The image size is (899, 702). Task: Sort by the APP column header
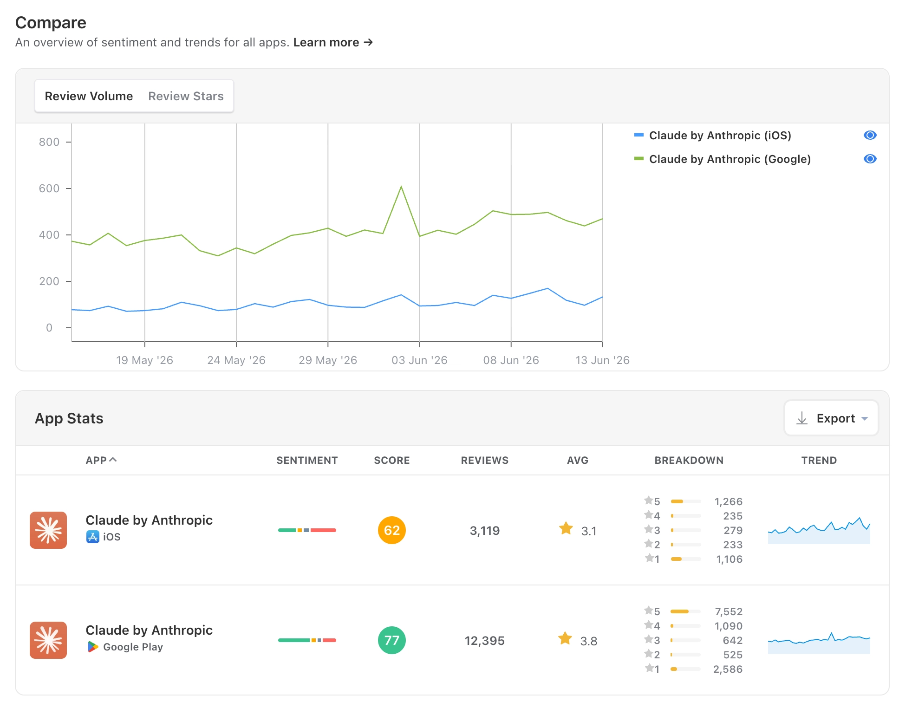101,460
